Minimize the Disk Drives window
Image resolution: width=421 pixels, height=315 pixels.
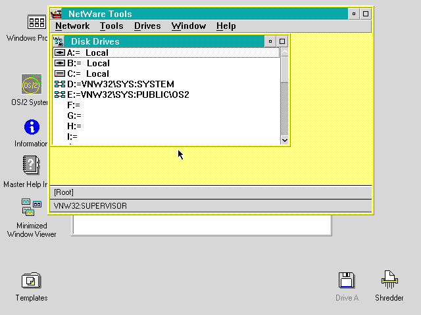point(270,41)
